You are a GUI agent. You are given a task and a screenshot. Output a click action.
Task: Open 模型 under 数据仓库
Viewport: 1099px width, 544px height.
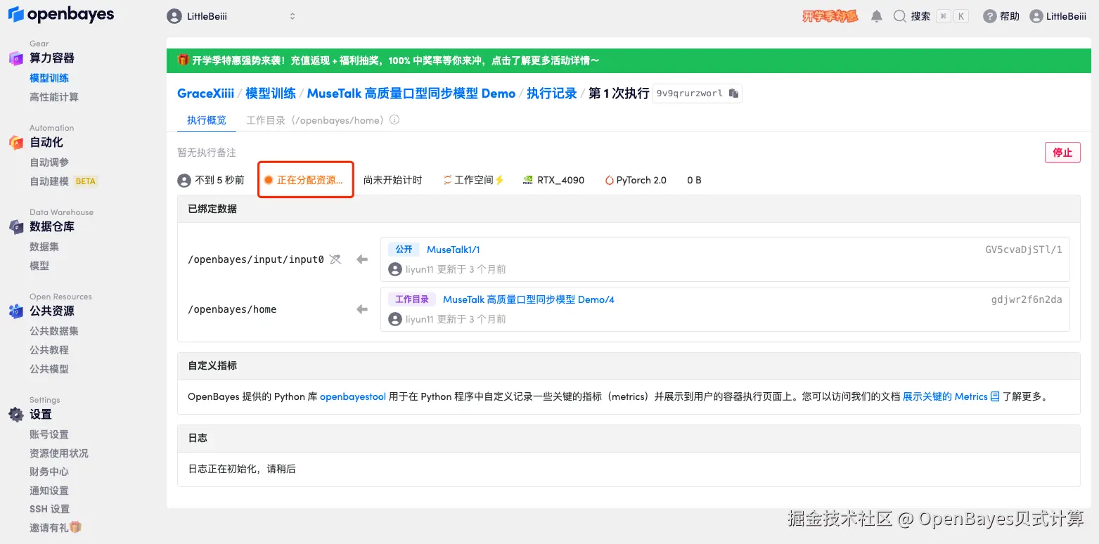click(x=39, y=266)
